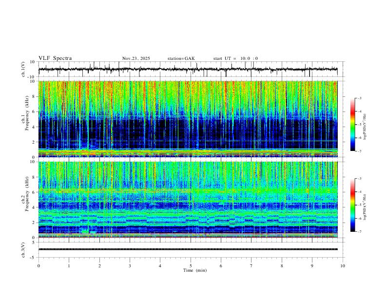Click the 'Time (min)' axis label

tap(195, 270)
